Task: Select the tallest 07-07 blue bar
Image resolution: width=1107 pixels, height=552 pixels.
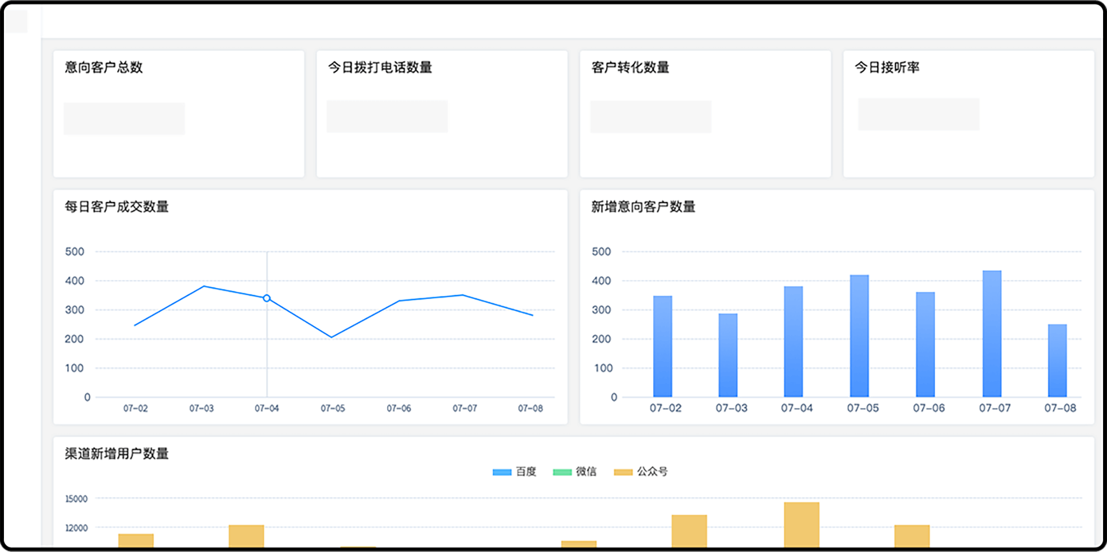Action: 992,334
